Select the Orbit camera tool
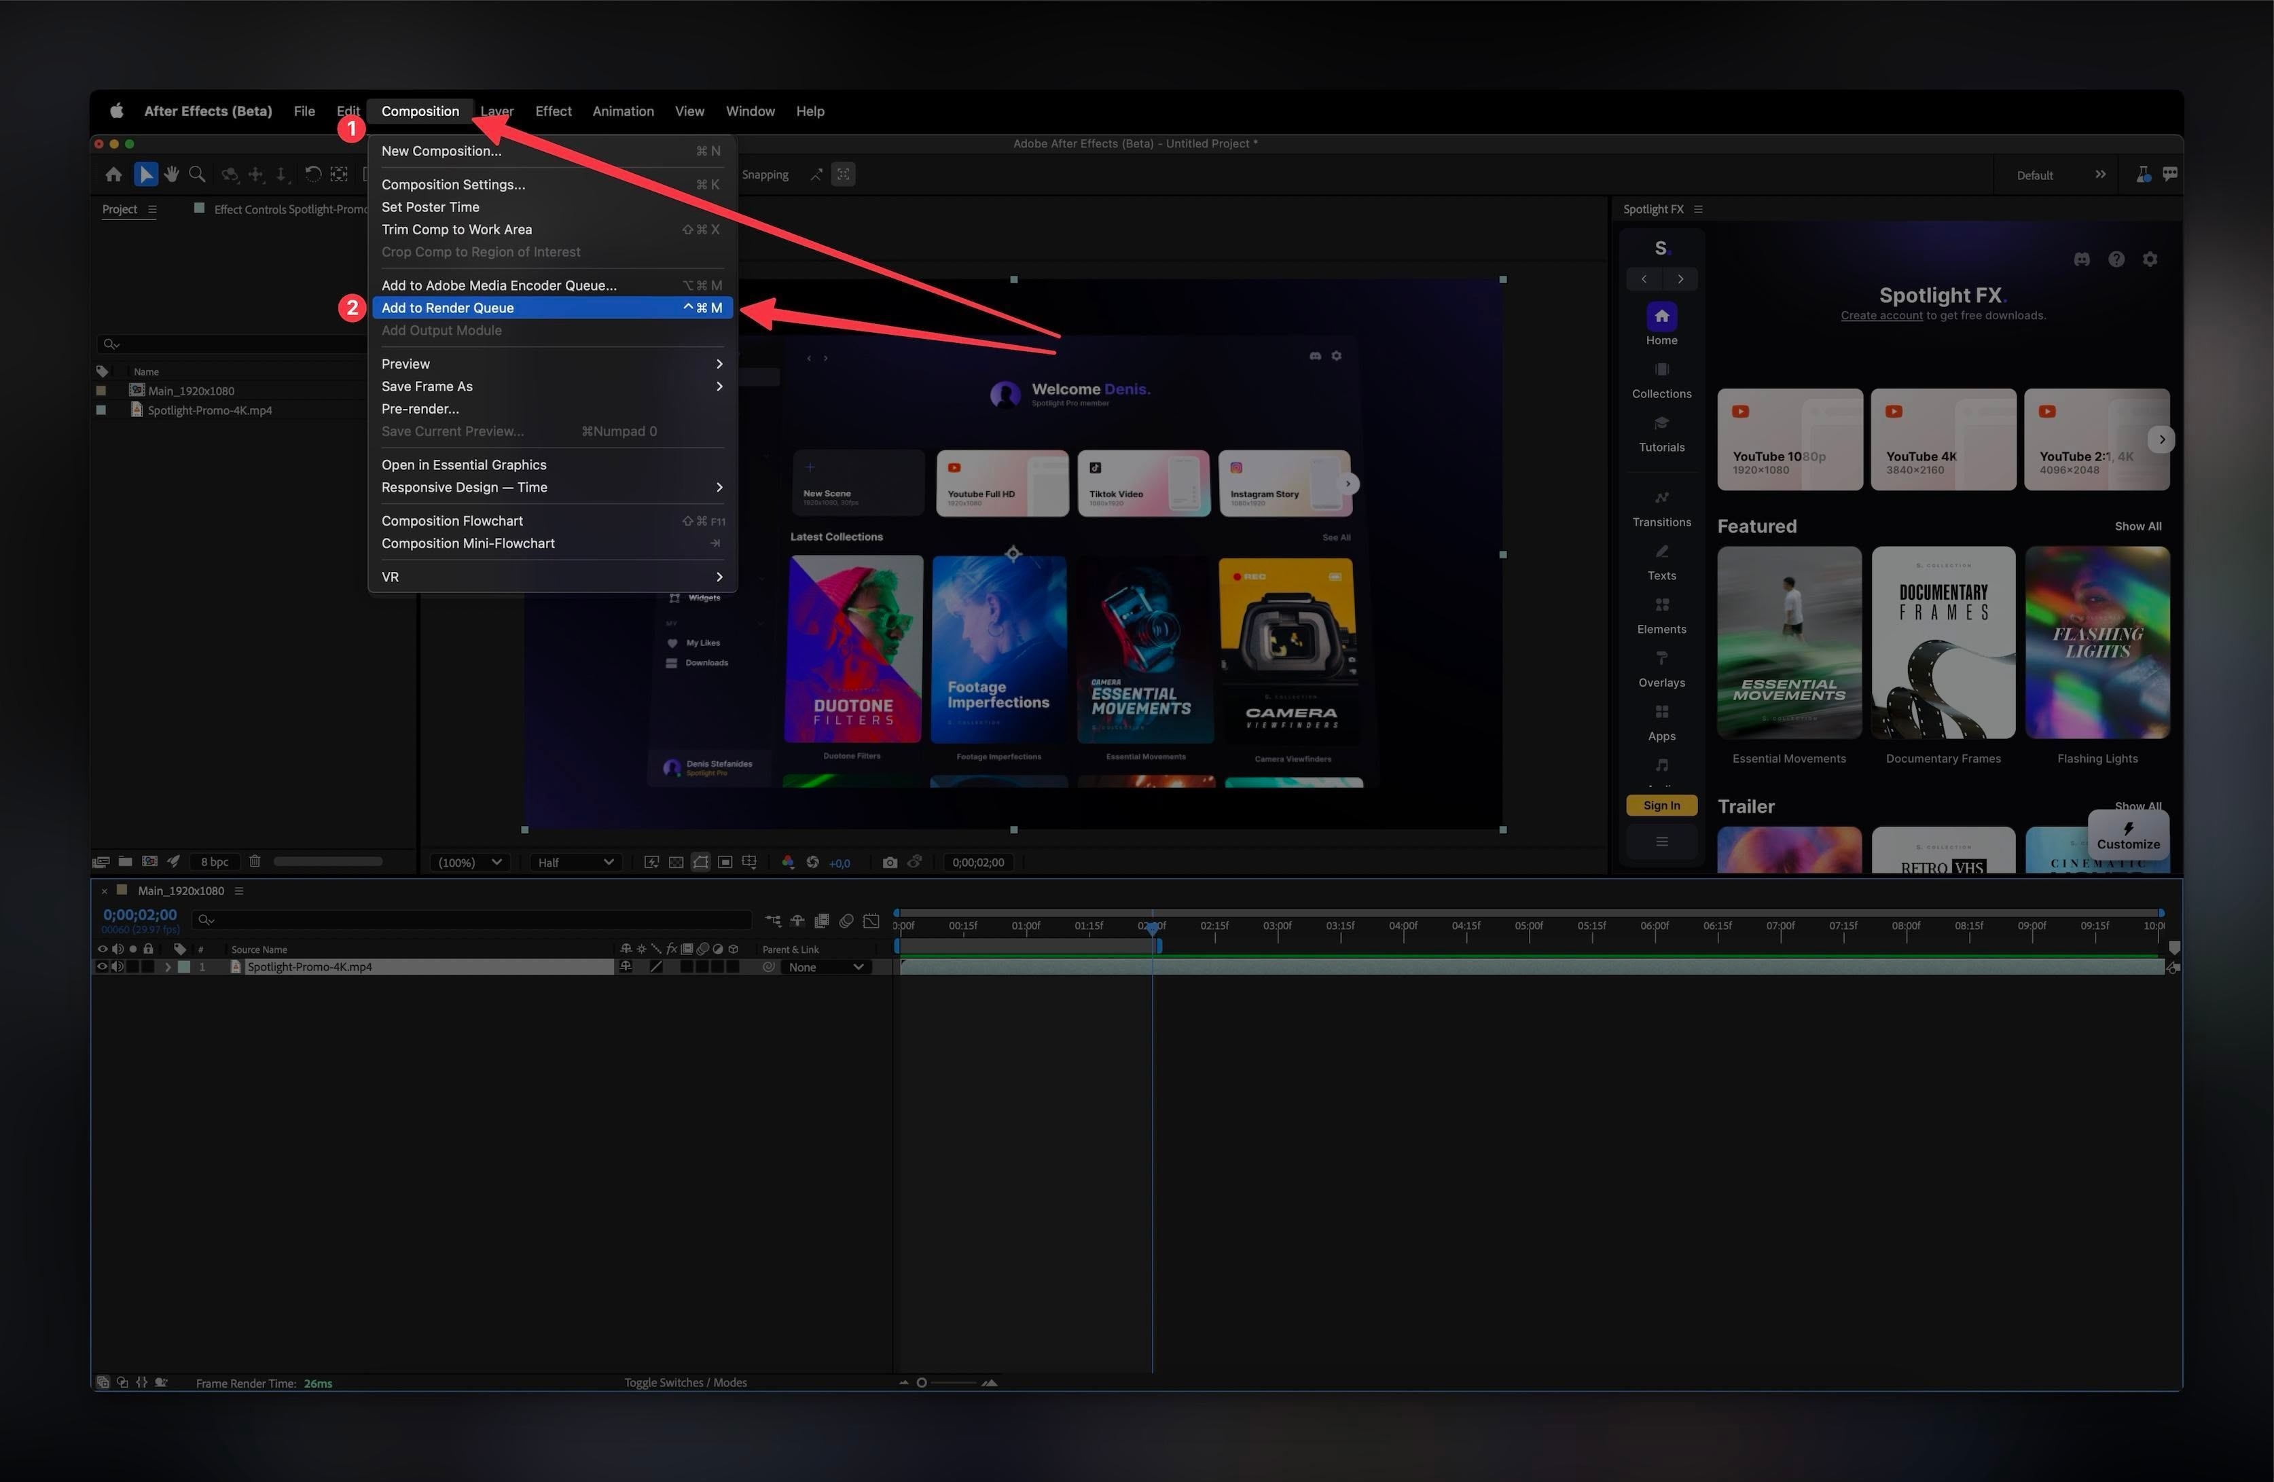This screenshot has width=2274, height=1482. pos(230,174)
